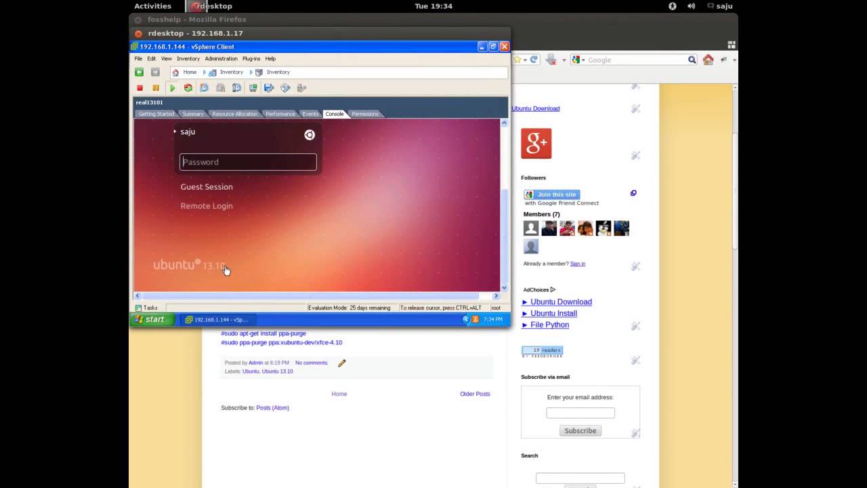
Task: Click the grey forward navigation arrow in vSphere
Action: click(155, 72)
